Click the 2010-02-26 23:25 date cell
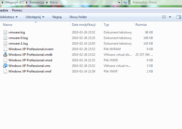Screen dimensions: 182x129 click(83, 38)
